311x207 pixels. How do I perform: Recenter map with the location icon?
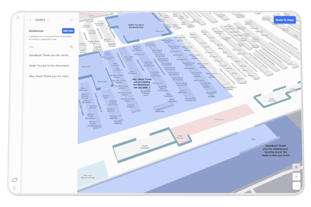[296, 167]
